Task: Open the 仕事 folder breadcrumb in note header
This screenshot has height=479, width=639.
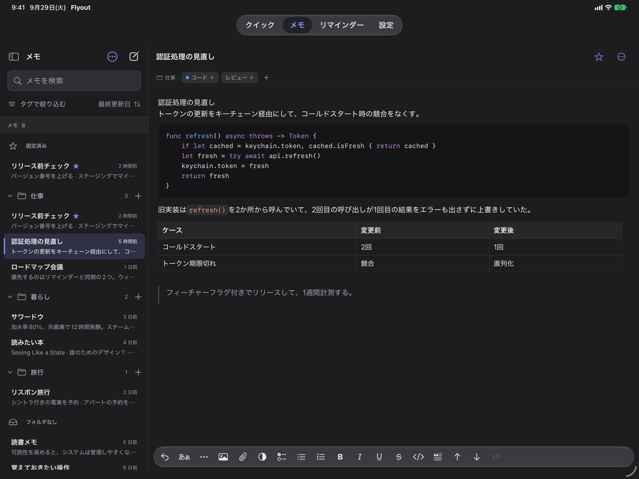Action: (x=166, y=78)
